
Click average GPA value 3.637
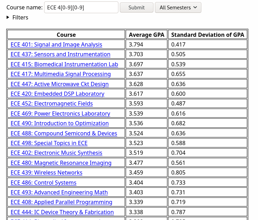coord(136,74)
